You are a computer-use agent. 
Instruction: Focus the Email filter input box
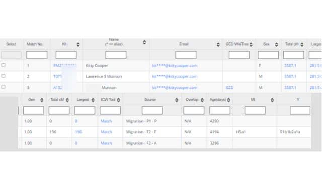(x=186, y=55)
